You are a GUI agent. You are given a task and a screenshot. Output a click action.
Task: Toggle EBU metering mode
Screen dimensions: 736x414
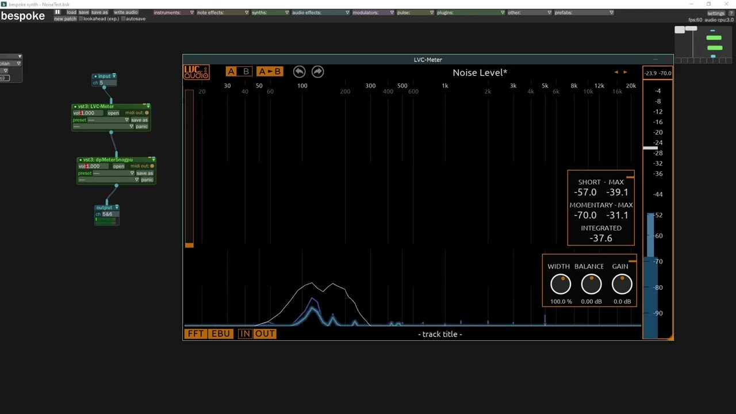220,333
